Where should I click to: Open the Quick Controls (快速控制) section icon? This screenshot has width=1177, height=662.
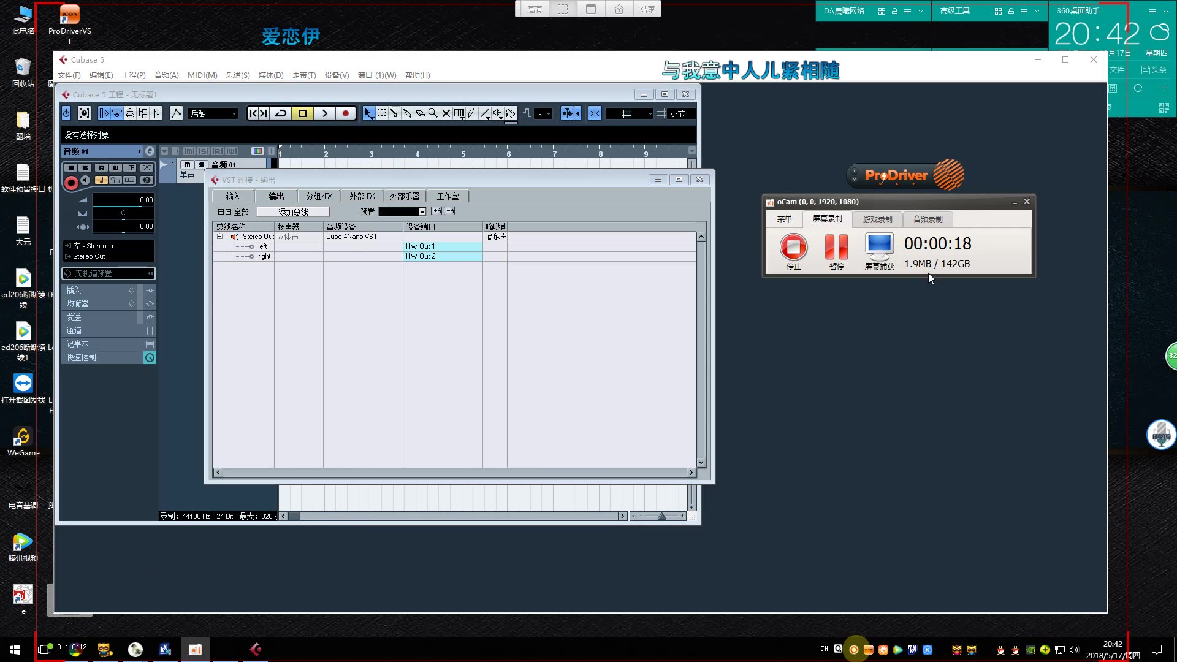pyautogui.click(x=149, y=357)
